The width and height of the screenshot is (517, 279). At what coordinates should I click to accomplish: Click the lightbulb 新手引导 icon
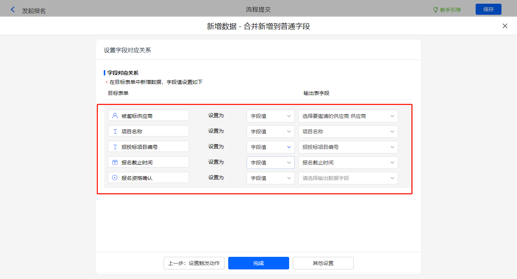(435, 10)
